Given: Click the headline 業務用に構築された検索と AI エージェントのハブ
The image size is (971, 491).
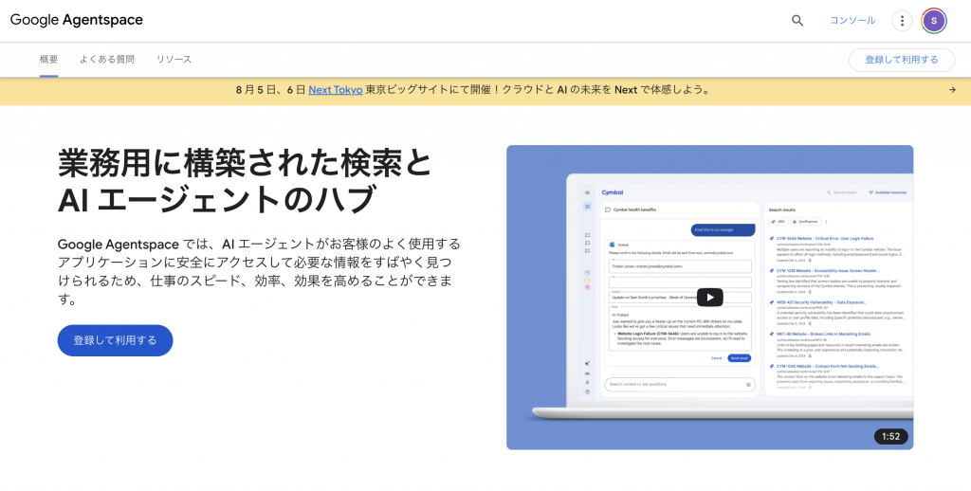Looking at the screenshot, I should click(245, 181).
